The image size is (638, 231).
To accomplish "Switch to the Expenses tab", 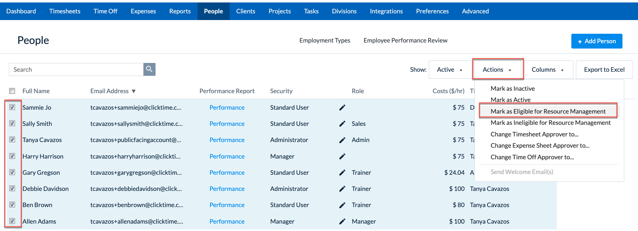I will (x=143, y=11).
